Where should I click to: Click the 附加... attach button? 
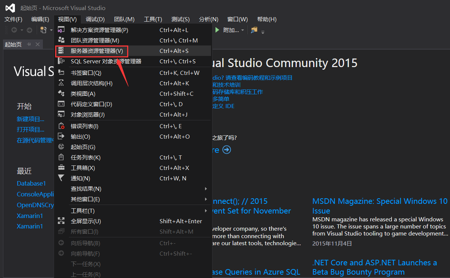pos(231,30)
